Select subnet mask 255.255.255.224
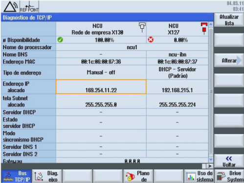 click(x=177, y=104)
